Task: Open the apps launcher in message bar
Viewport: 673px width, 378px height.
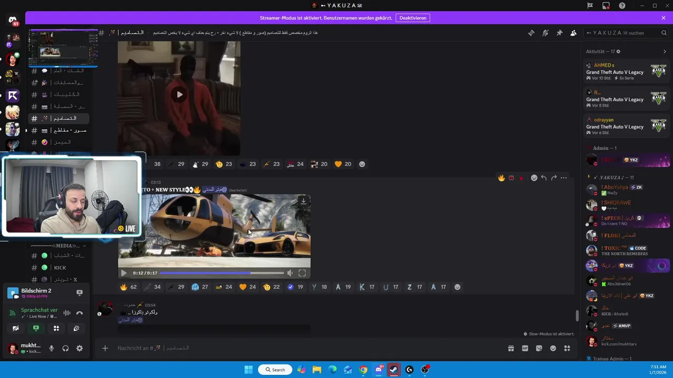Action: [x=567, y=348]
